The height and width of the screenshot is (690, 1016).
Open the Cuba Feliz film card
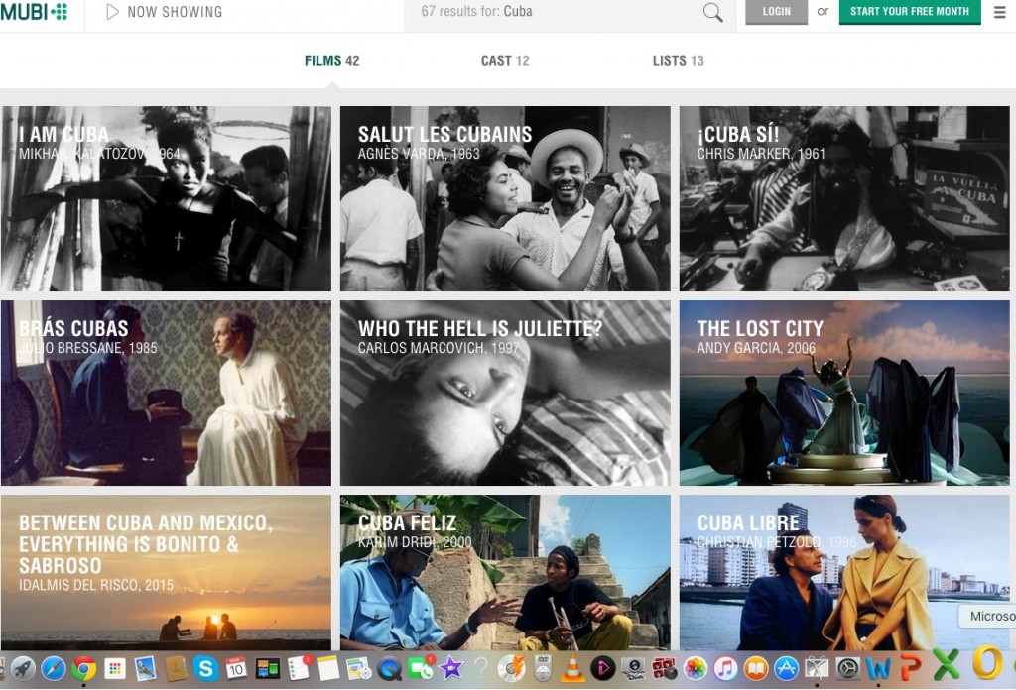coord(505,573)
